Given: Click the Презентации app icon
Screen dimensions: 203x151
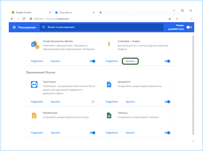Looking at the screenshot, I should pos(34,115).
